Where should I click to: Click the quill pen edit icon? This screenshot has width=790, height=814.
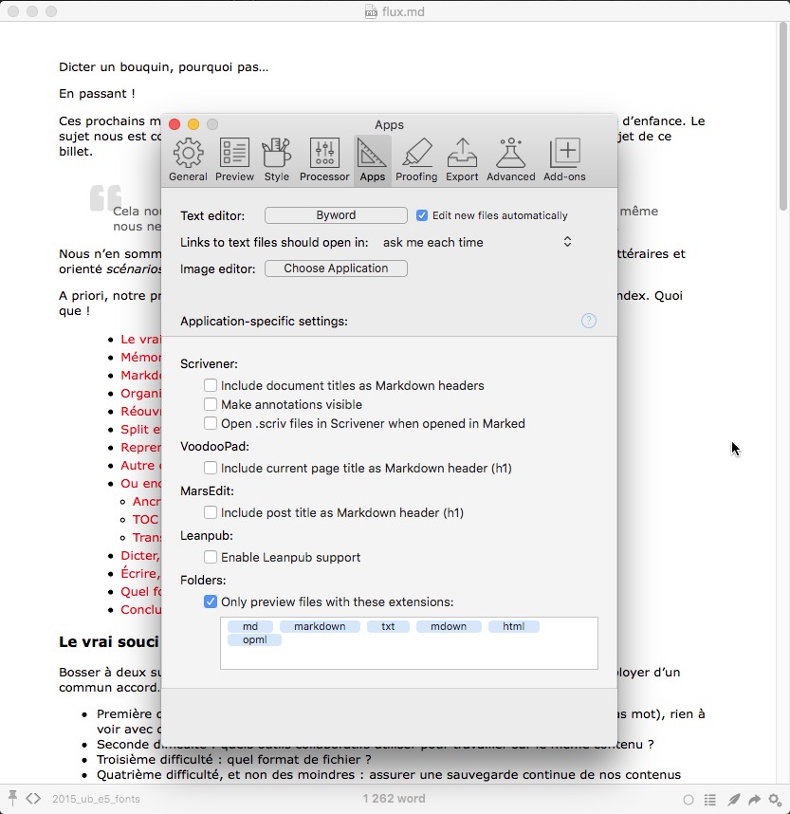click(x=733, y=800)
